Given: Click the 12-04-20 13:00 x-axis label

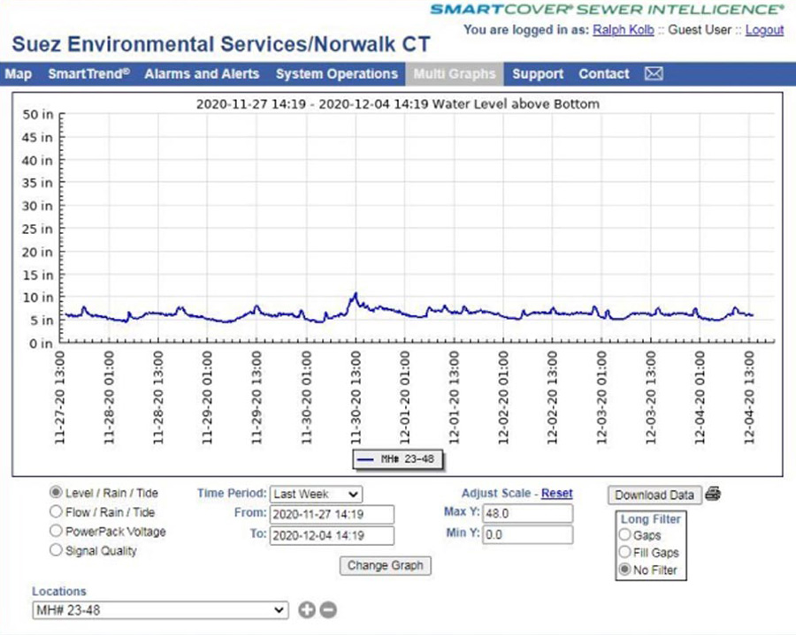Looking at the screenshot, I should point(749,397).
